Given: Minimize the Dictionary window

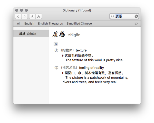Looking at the screenshot, I should tap(22, 10).
